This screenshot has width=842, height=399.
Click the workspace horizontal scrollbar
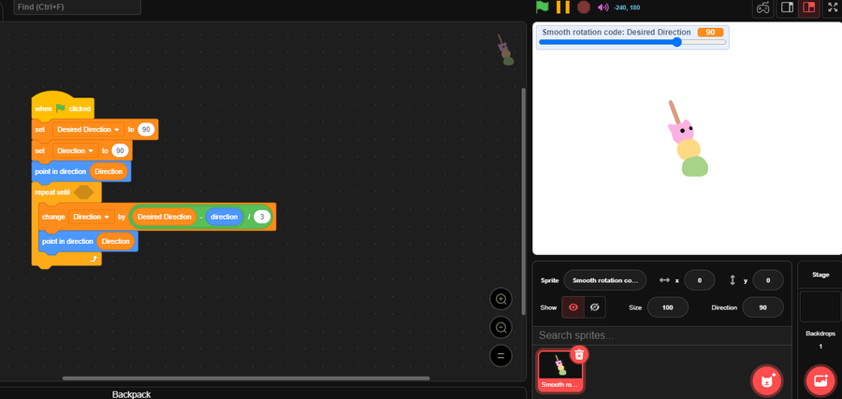[x=246, y=378]
